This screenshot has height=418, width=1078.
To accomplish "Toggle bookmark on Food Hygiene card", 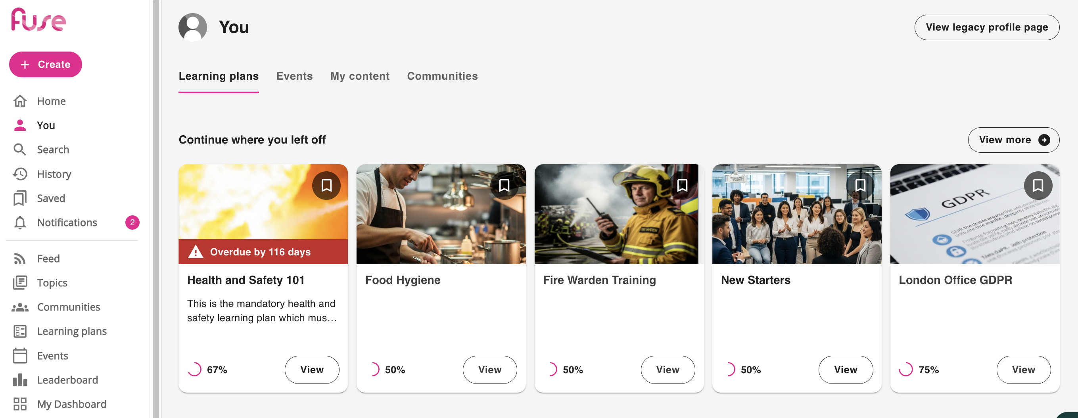I will point(504,185).
